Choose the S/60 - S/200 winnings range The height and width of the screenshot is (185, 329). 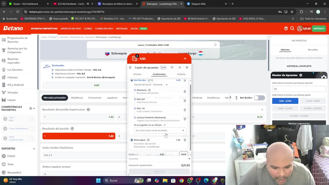[285, 101]
